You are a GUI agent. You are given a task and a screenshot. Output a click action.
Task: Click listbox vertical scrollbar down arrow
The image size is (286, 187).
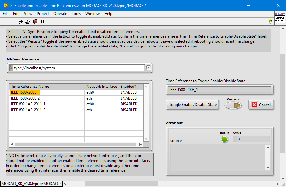tap(146, 139)
